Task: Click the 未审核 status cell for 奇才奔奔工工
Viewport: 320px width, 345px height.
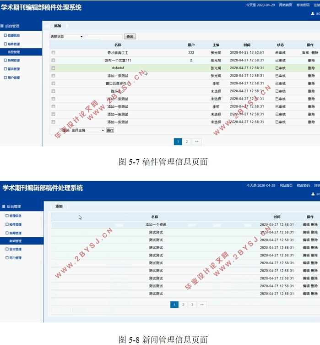Action: point(280,53)
